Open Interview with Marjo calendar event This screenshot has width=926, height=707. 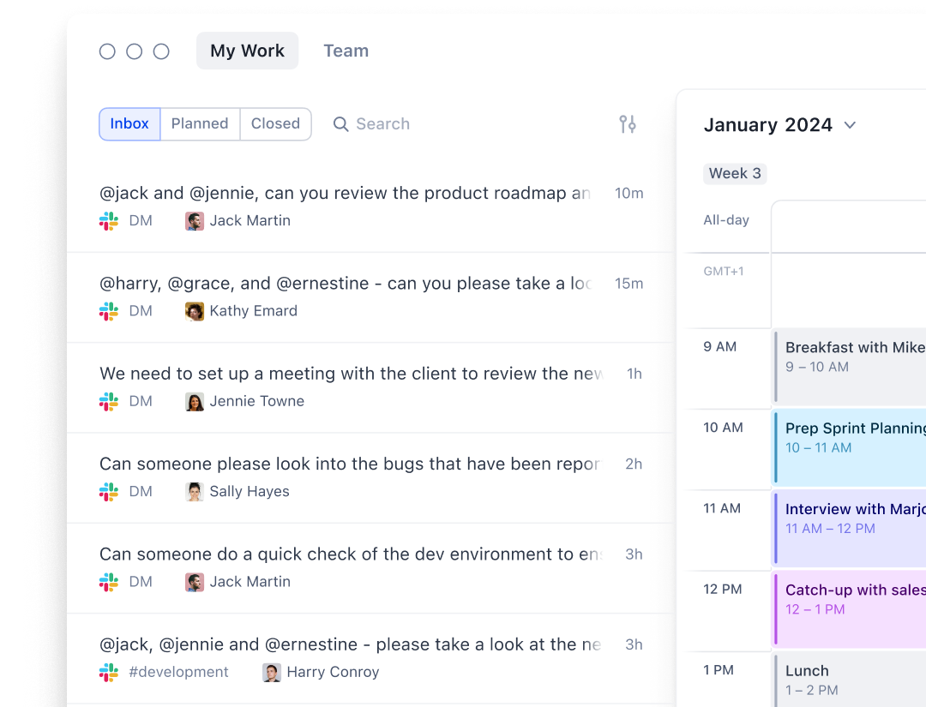point(850,529)
